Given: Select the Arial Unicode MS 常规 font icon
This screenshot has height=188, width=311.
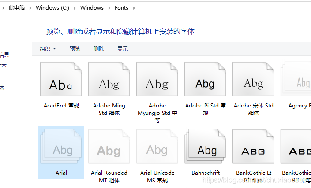Looking at the screenshot, I should point(157,146).
